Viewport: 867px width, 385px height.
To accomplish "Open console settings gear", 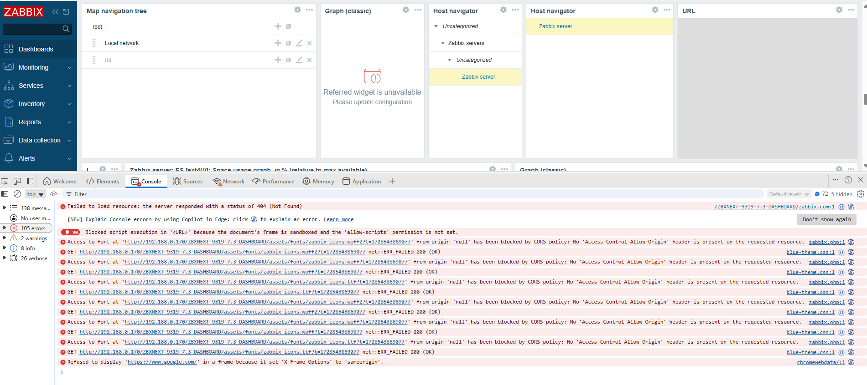I will point(861,194).
